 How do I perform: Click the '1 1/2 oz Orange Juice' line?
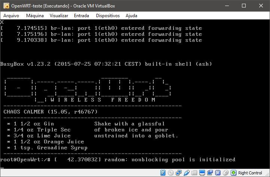pos(46,142)
